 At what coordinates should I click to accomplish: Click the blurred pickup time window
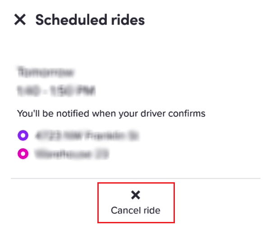coord(56,90)
